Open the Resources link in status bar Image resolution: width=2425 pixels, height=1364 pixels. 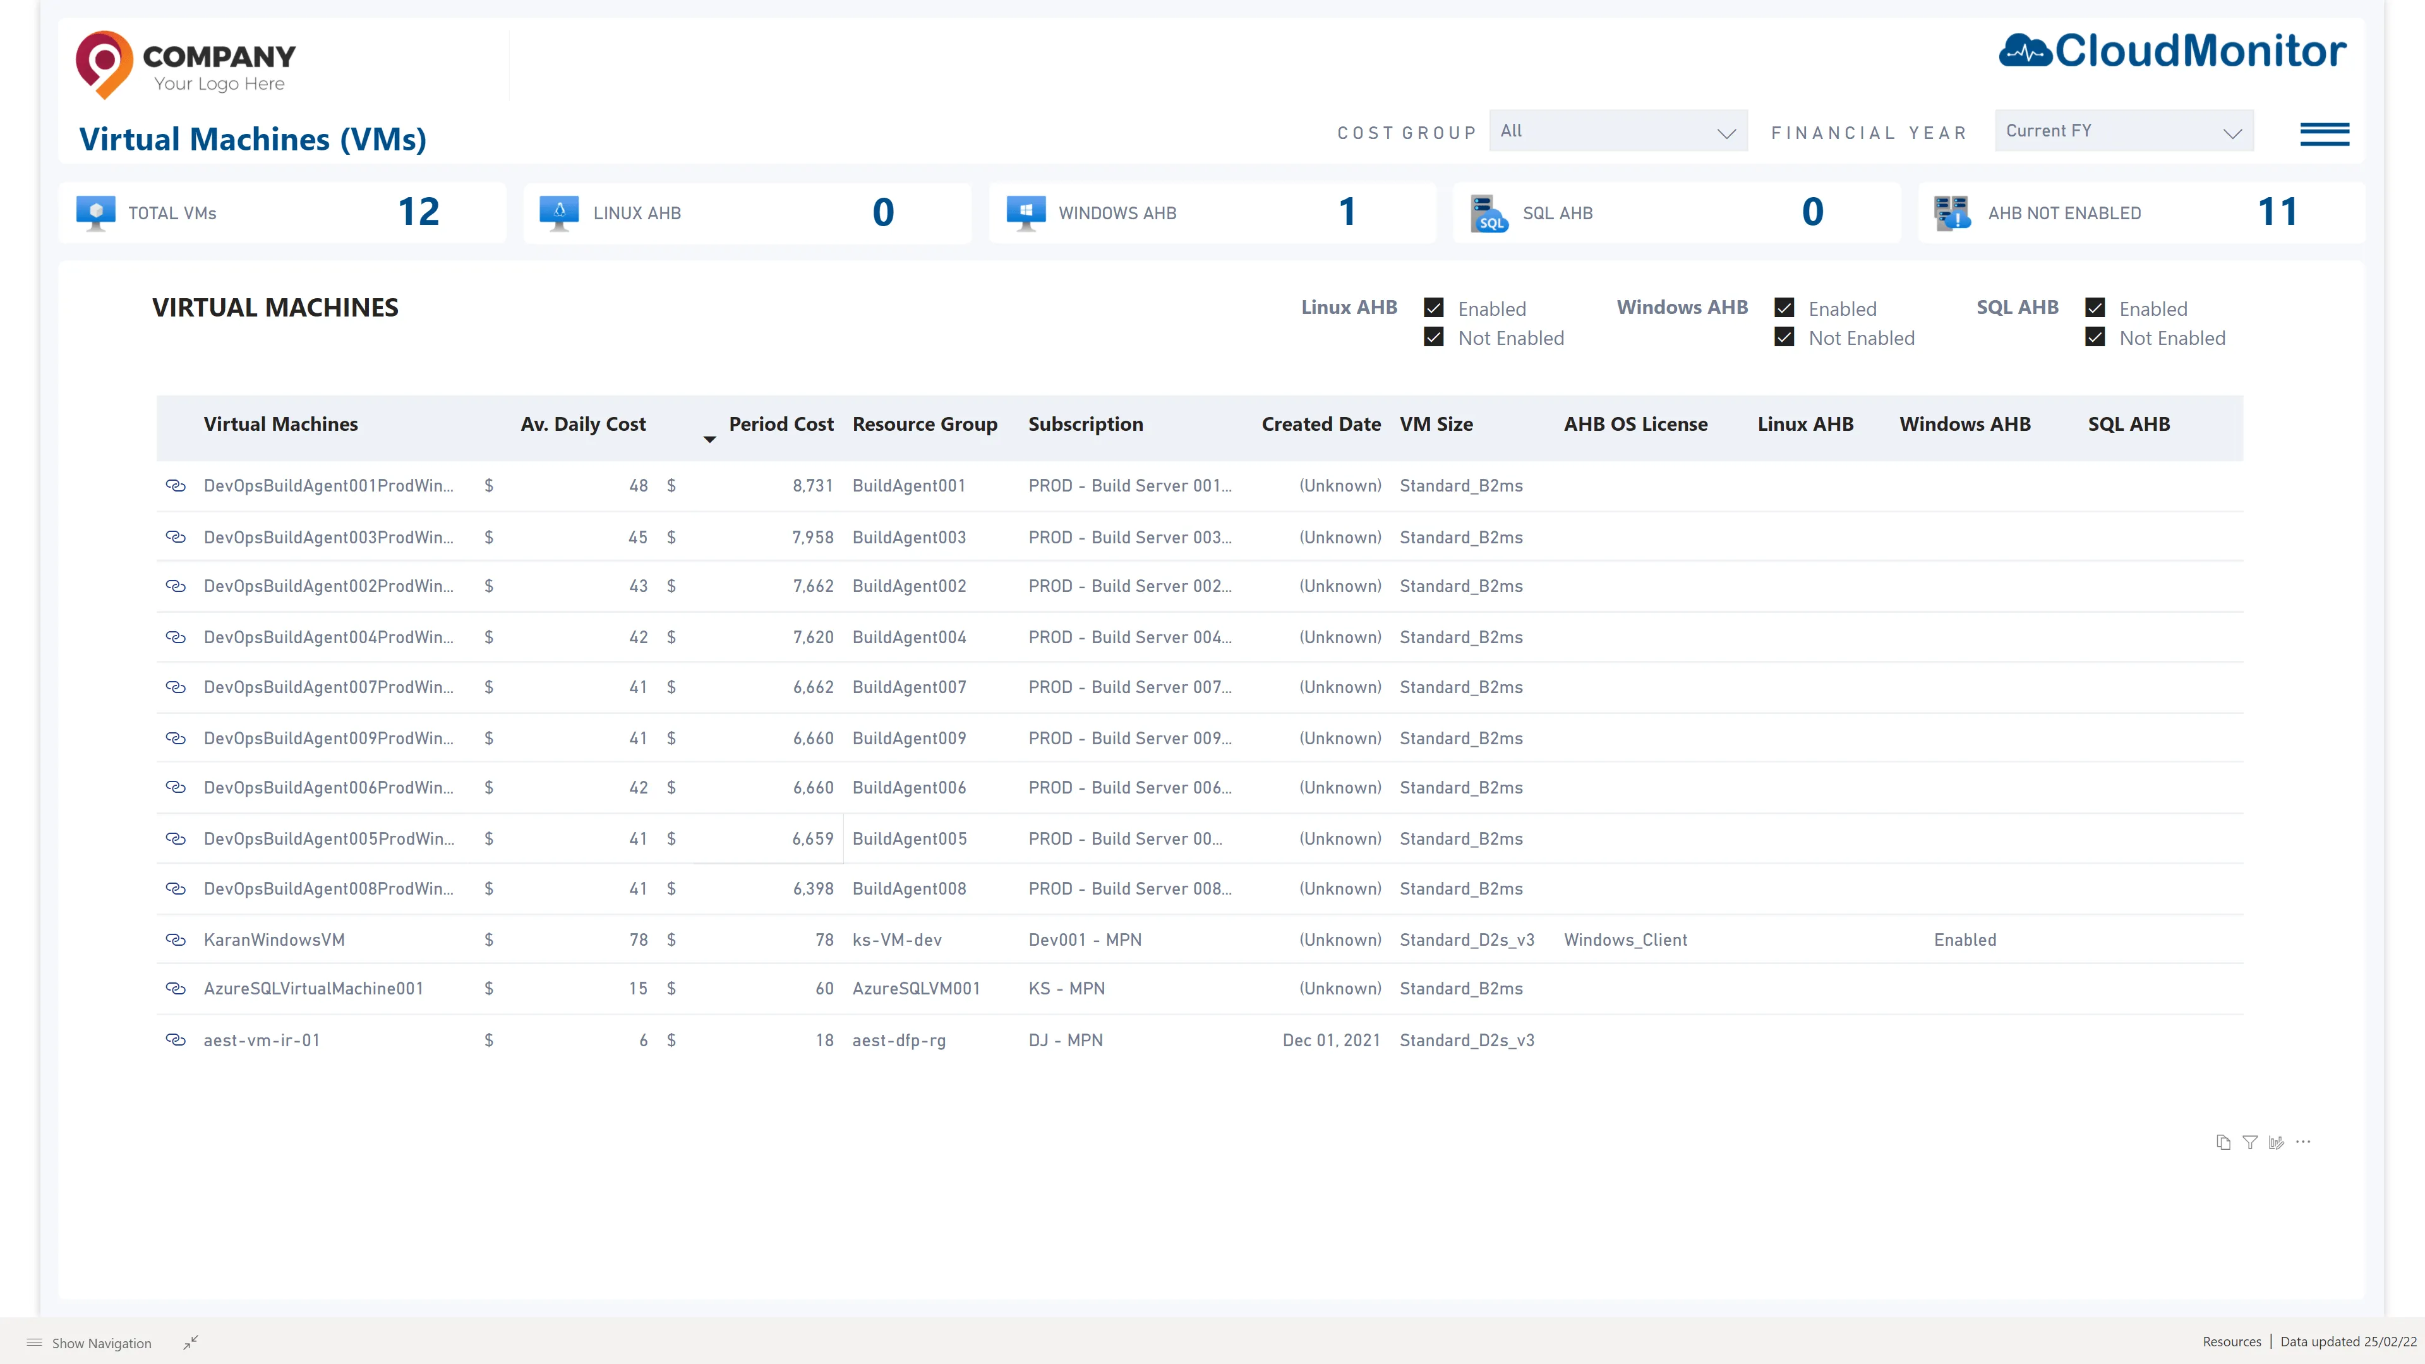click(x=2231, y=1341)
